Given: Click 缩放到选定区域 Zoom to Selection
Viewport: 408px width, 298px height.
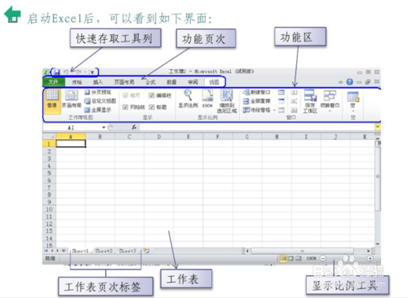Looking at the screenshot, I should 227,101.
